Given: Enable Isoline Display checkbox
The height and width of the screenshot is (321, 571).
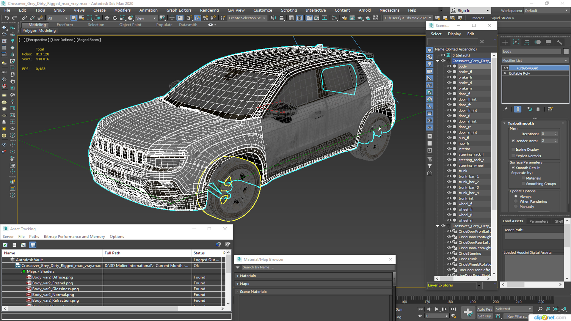Looking at the screenshot, I should click(513, 150).
